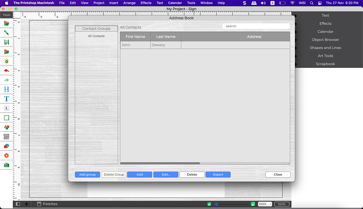Click the QR code tool icon
This screenshot has height=209, width=363.
[6, 137]
